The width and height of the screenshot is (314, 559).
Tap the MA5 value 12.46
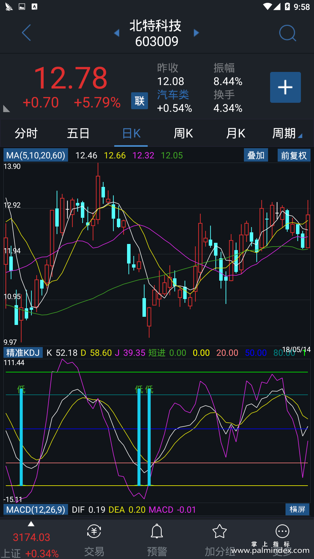click(86, 155)
